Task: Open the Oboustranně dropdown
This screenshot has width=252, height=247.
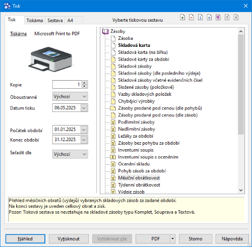Action: [x=70, y=96]
